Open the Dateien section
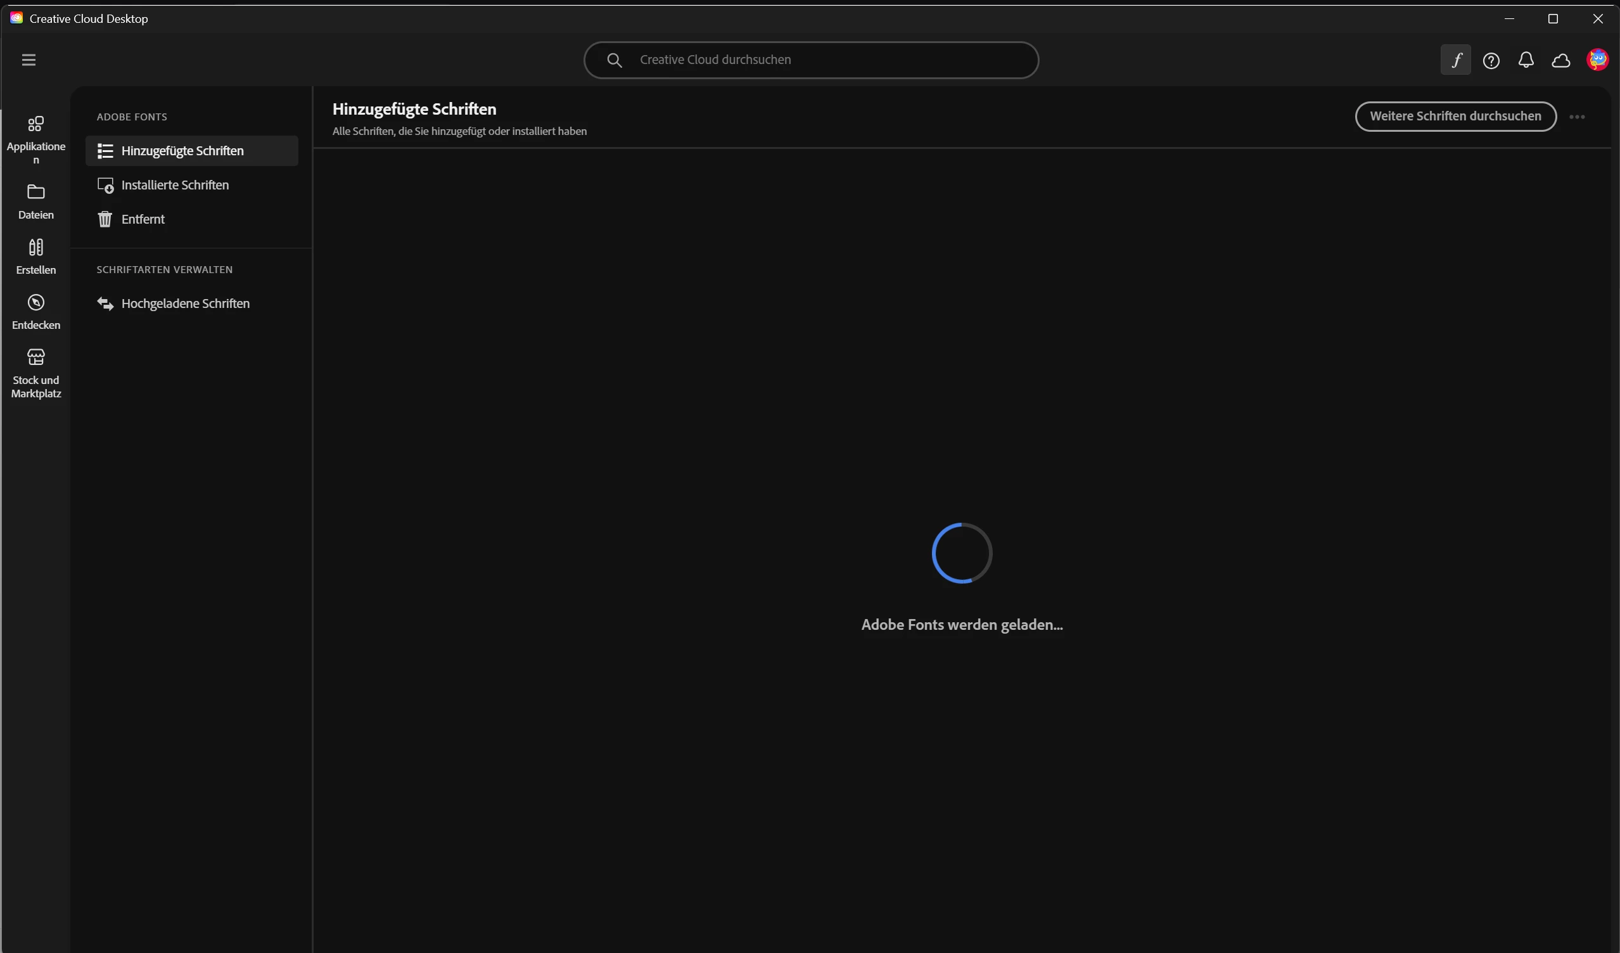This screenshot has width=1620, height=953. 36,201
